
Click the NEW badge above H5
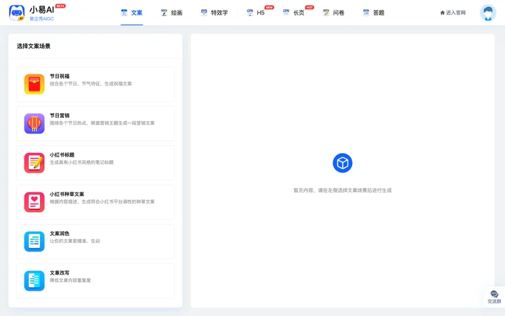[x=269, y=7]
